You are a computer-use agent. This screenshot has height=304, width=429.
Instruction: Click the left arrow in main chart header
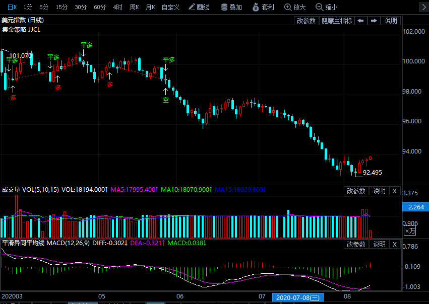tap(360, 21)
